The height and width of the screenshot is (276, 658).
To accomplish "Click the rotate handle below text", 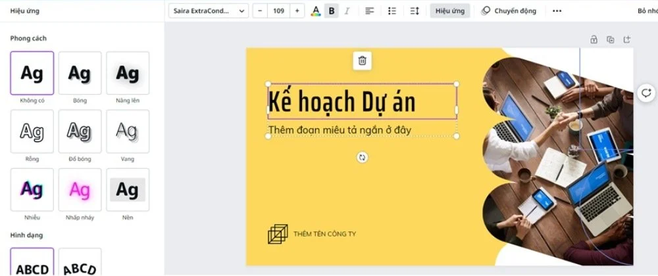I will coord(362,158).
